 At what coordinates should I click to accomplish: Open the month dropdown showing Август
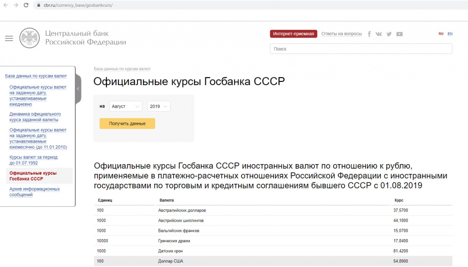(x=125, y=107)
